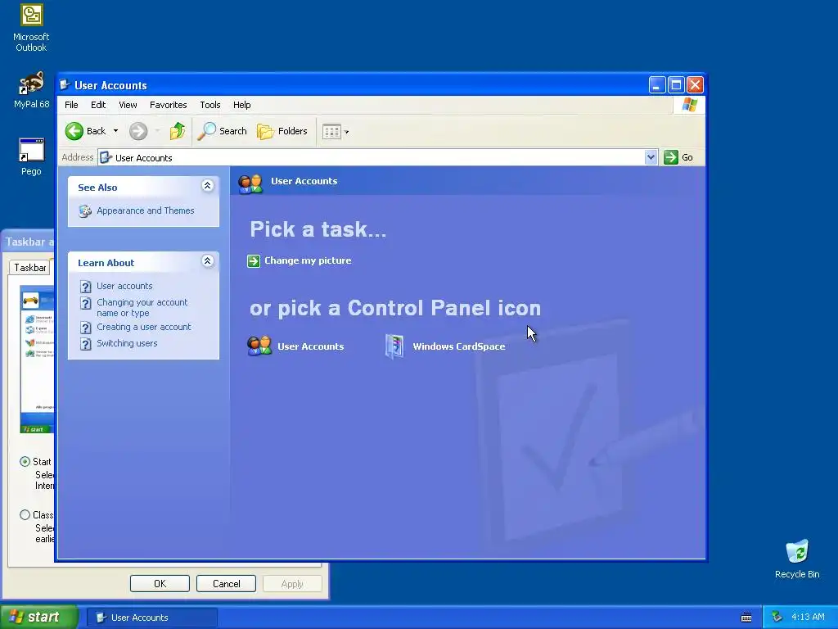838x629 pixels.
Task: Open the View menu
Action: click(x=128, y=105)
